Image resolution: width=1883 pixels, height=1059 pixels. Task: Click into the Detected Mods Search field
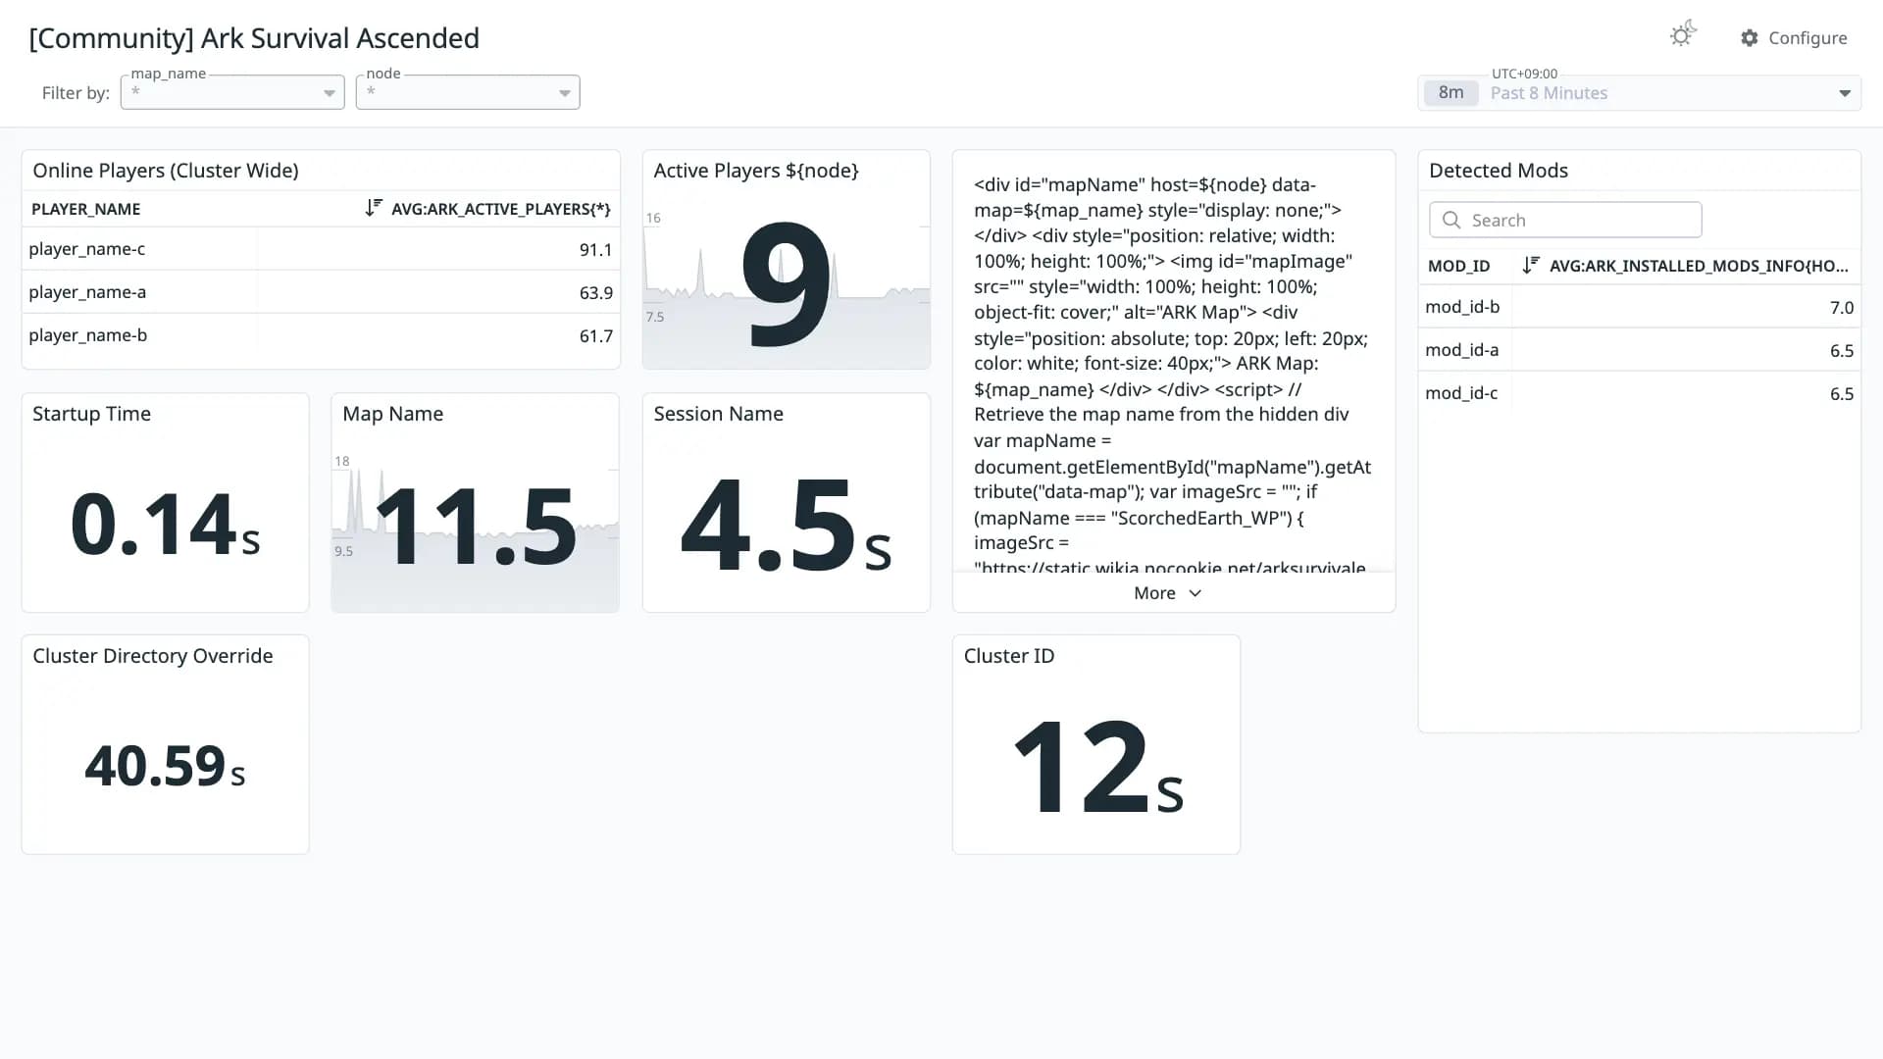[1565, 220]
